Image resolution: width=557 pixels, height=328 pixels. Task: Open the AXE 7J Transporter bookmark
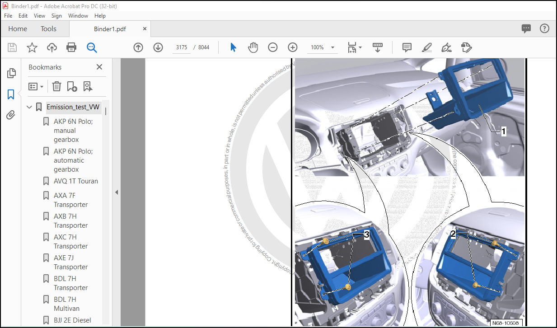[70, 262]
